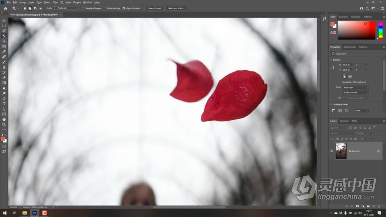The image size is (386, 217).
Task: Open the Layers panel options menu
Action: click(384, 121)
